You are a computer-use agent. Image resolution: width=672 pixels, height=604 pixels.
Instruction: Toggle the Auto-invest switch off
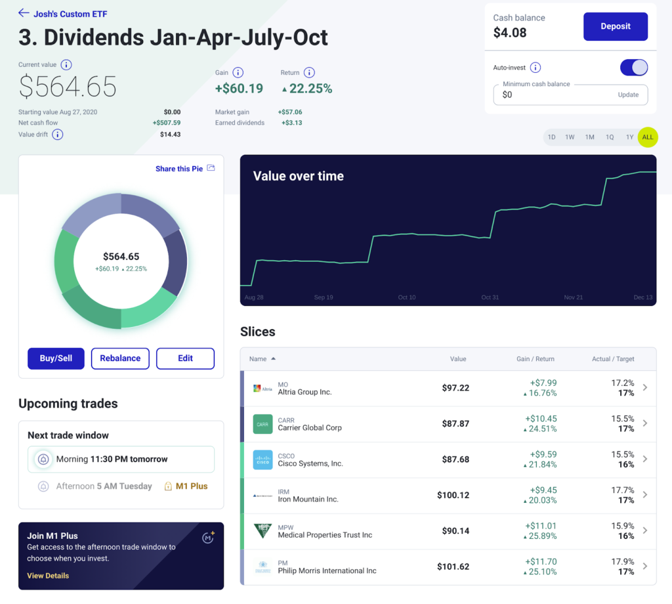pyautogui.click(x=633, y=68)
